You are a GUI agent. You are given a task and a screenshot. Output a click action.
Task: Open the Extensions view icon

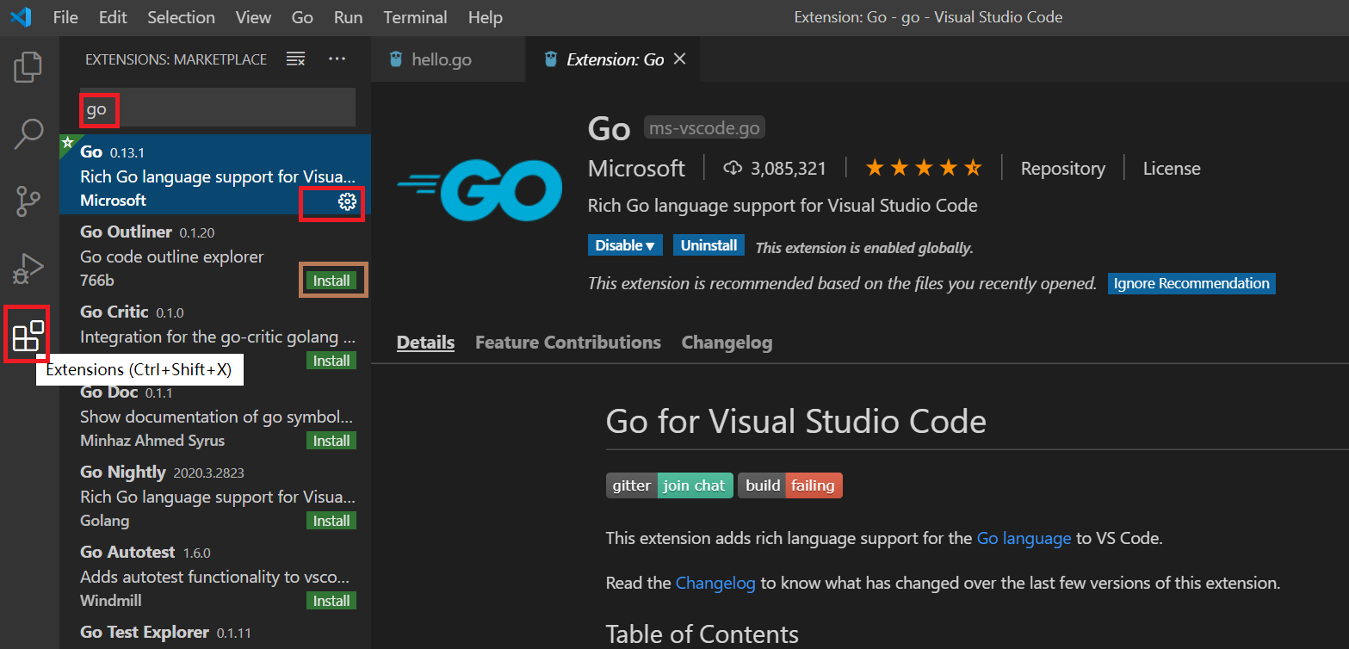pyautogui.click(x=28, y=335)
